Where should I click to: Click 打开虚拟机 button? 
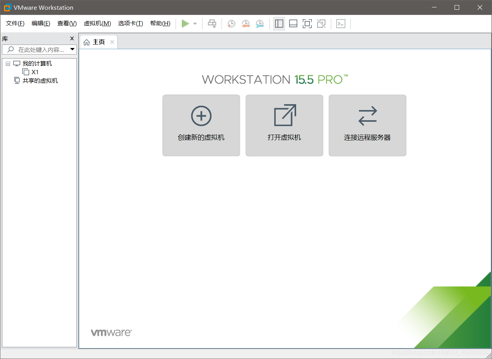point(284,125)
